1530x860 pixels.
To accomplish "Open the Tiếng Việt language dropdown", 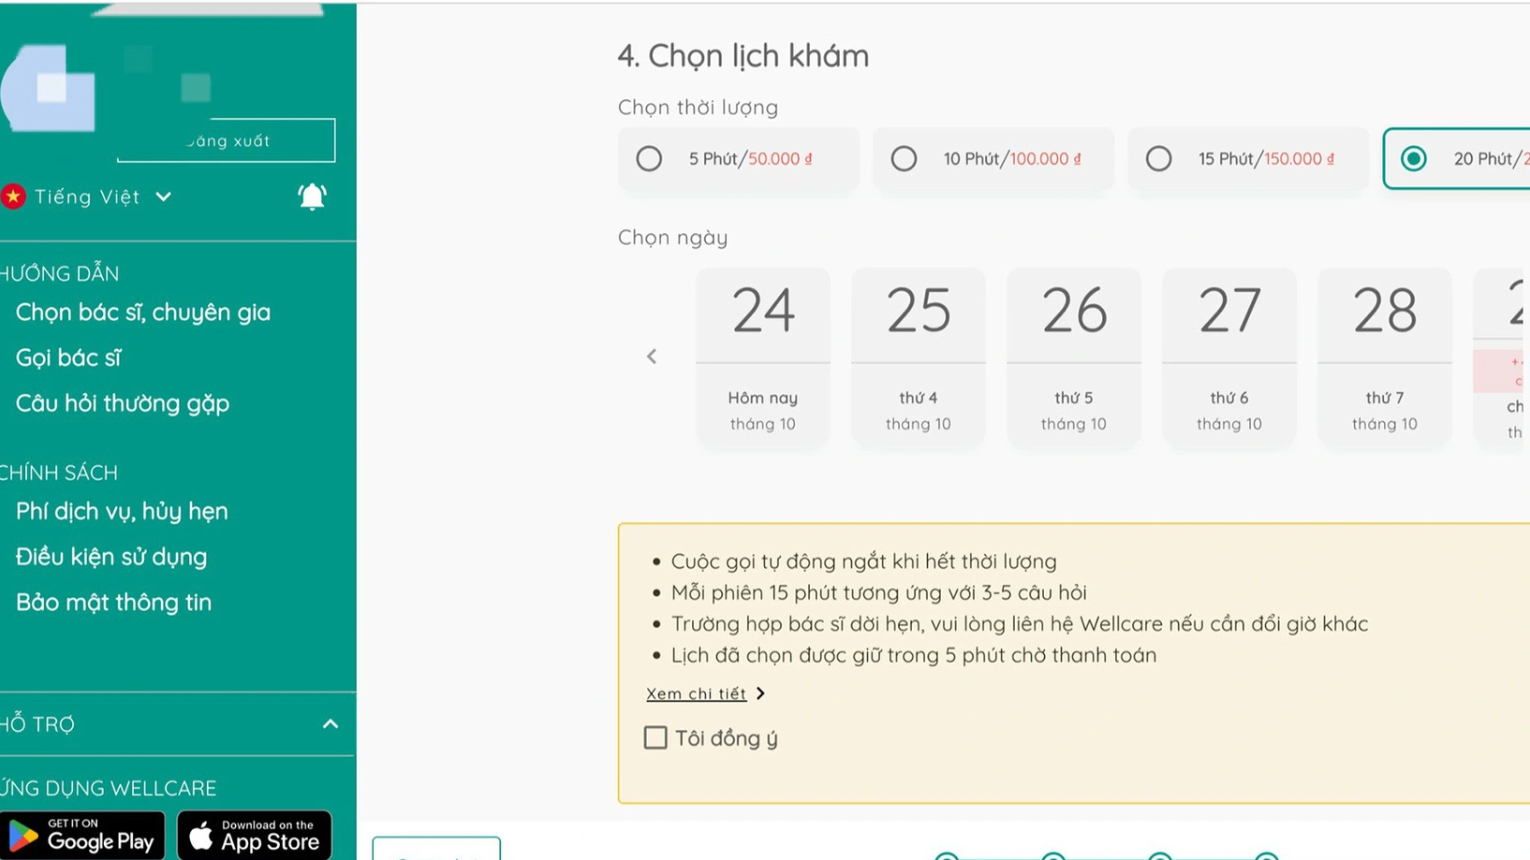I will [x=103, y=197].
